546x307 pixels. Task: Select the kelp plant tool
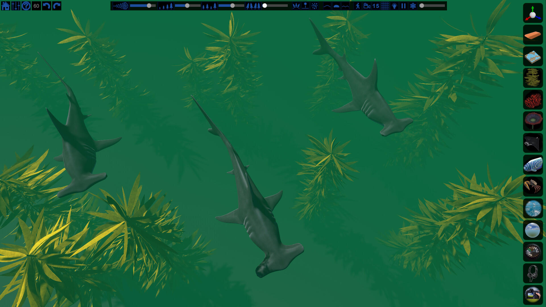pyautogui.click(x=533, y=77)
